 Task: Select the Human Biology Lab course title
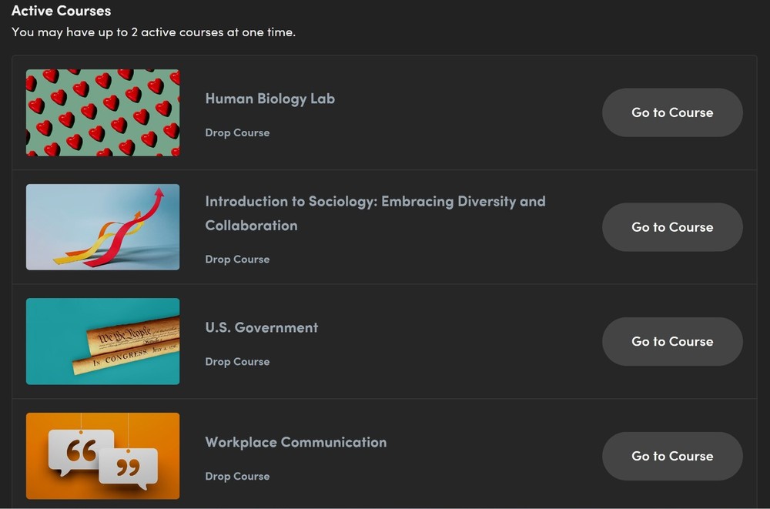[x=269, y=99]
